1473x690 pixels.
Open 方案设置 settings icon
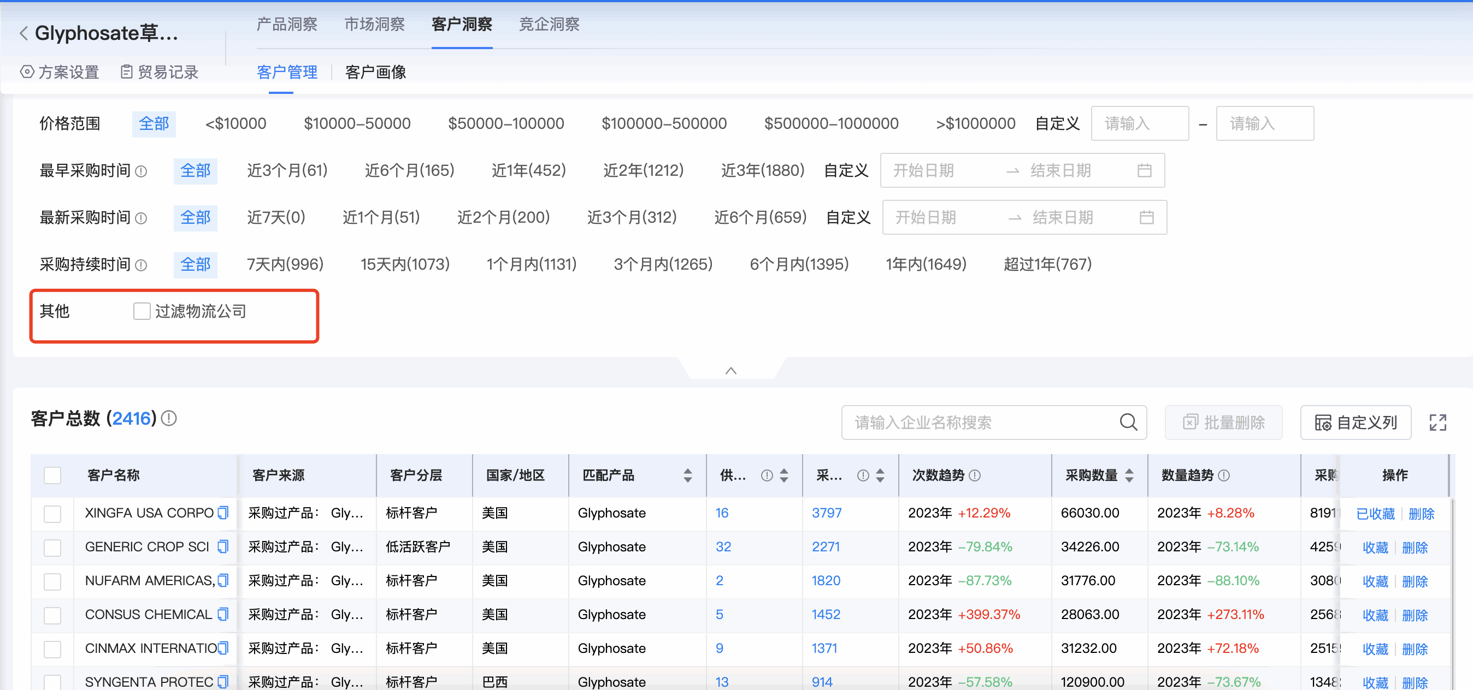[26, 72]
